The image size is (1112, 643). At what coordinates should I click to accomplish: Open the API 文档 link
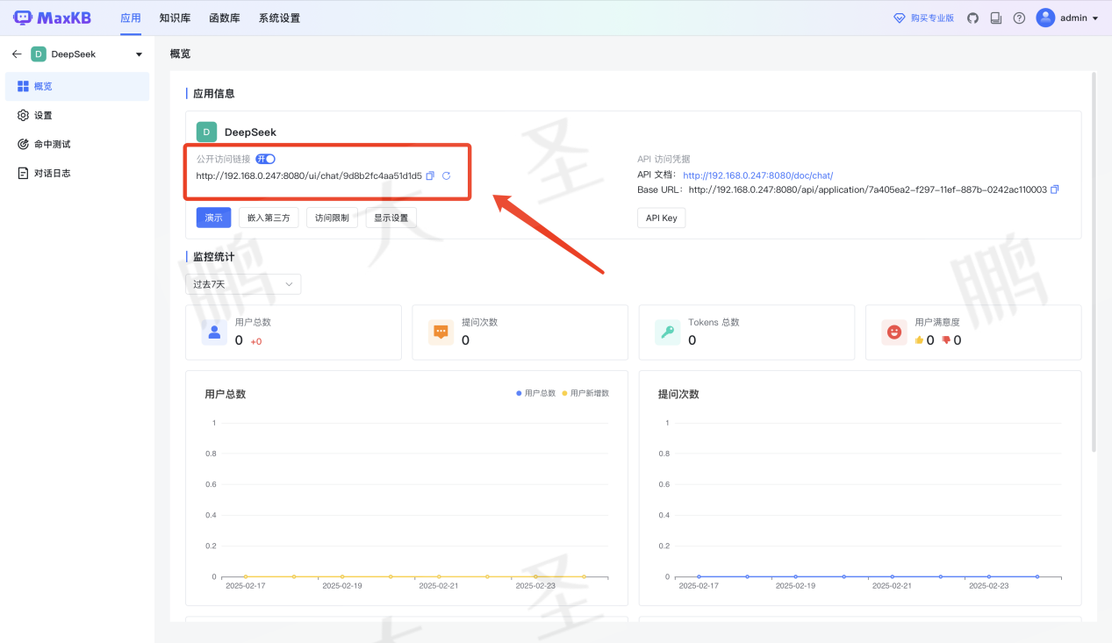[757, 175]
